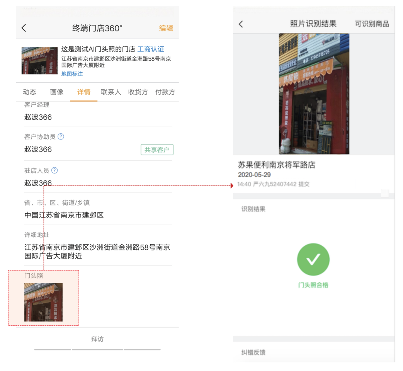403x371 pixels.
Task: Tap the back arrow on 终端门店360° screen
Action: coord(24,28)
